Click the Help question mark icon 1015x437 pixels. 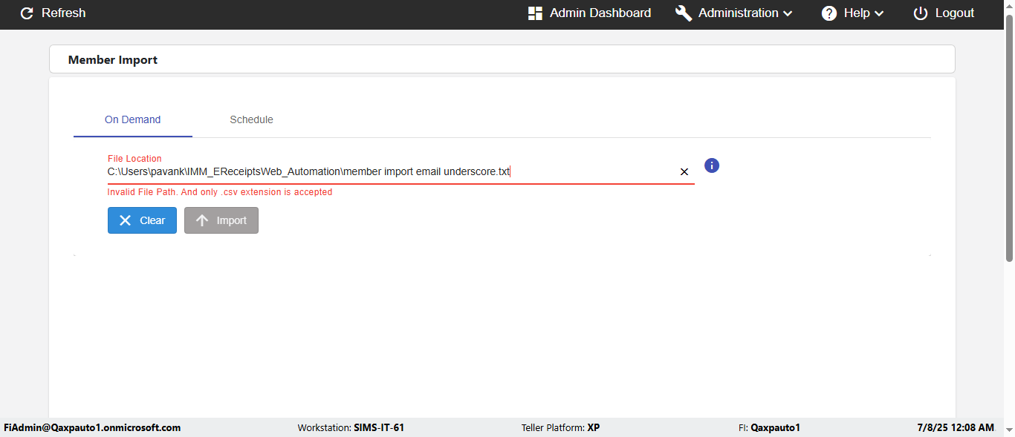pyautogui.click(x=829, y=13)
